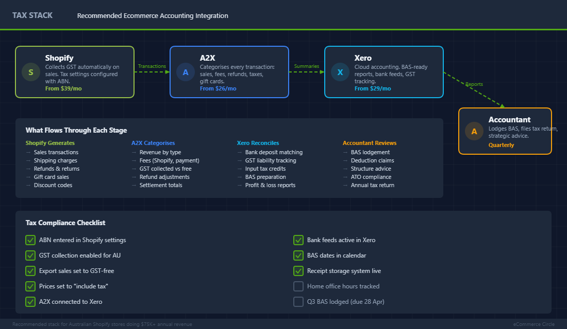Toggle "Bank feeds active in Xero"

point(298,240)
